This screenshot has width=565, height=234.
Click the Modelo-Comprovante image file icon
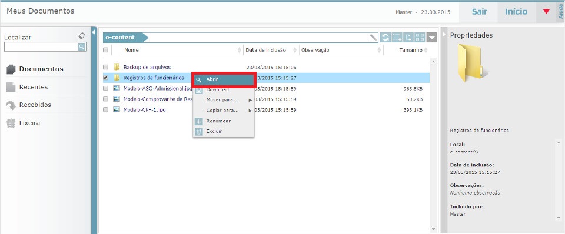point(117,99)
